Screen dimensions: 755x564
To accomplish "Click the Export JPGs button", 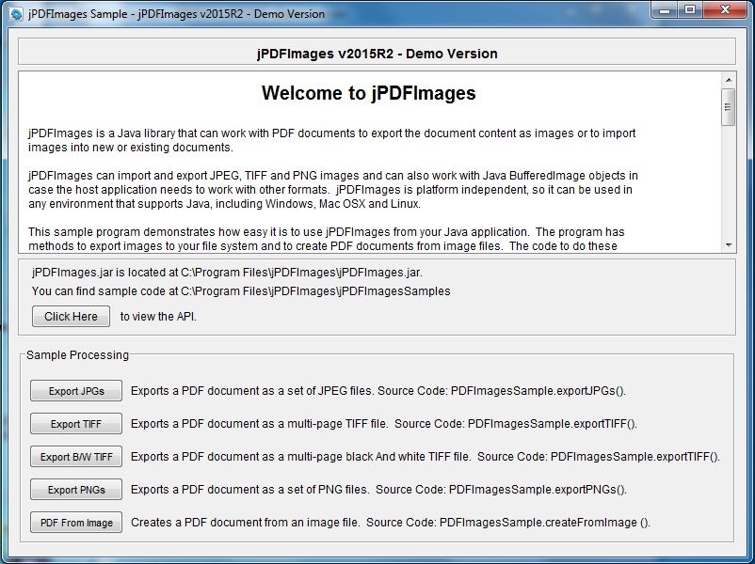I will click(76, 391).
